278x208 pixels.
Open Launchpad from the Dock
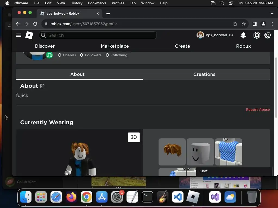click(x=41, y=197)
